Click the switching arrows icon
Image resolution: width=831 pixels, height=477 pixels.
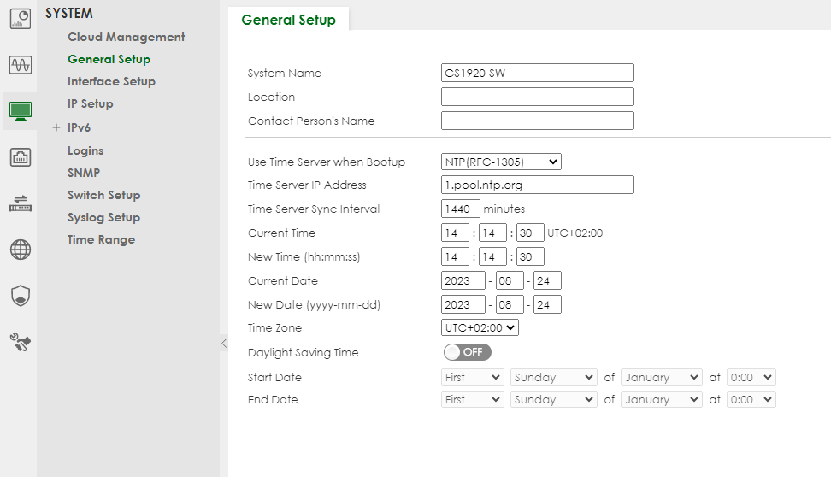(x=20, y=203)
